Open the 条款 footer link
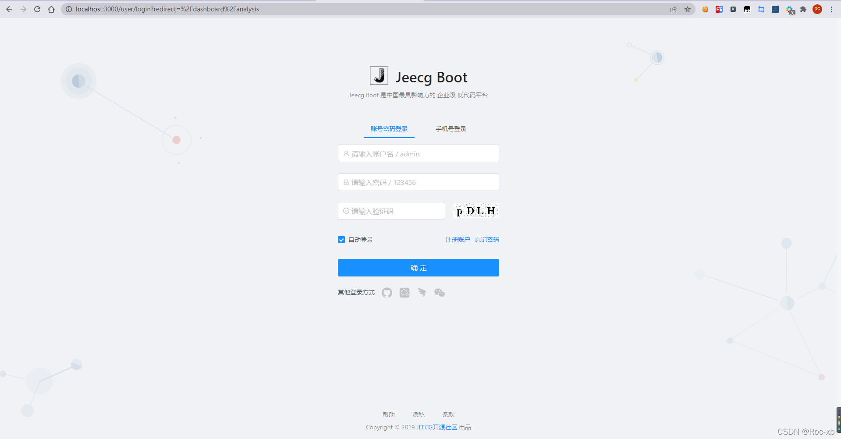Screen dimensions: 841x439 click(x=448, y=414)
